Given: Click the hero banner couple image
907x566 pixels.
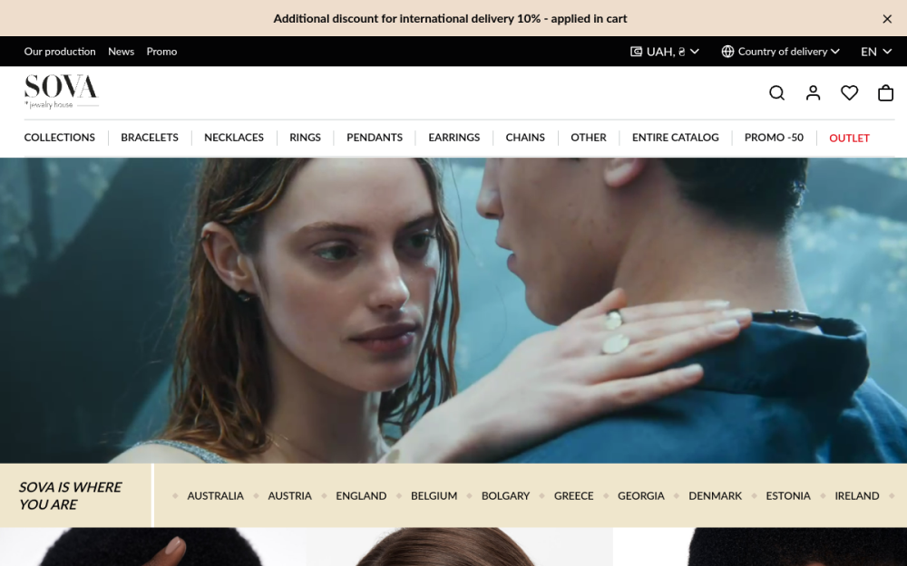Looking at the screenshot, I should click(x=453, y=310).
